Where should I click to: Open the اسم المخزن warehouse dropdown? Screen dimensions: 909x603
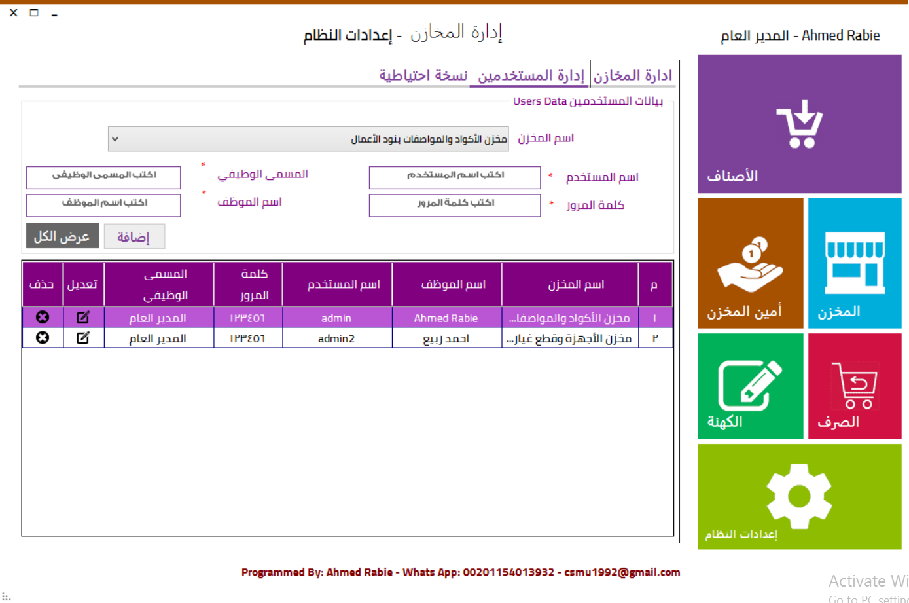[x=308, y=138]
